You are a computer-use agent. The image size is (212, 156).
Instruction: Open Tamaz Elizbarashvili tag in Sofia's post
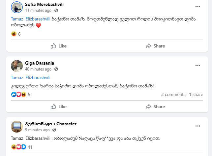tap(31, 19)
